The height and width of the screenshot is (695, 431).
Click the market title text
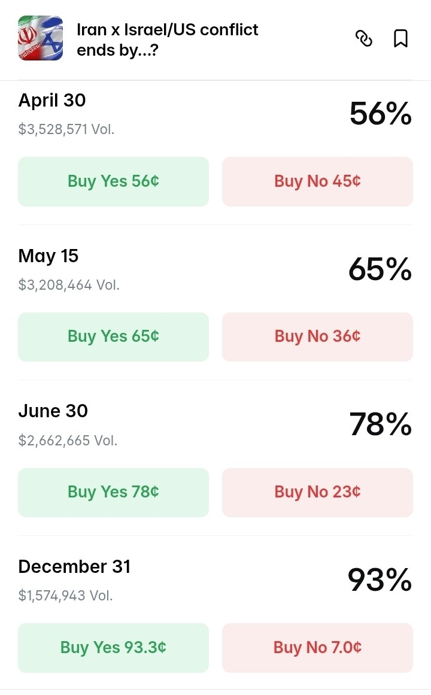(x=168, y=39)
